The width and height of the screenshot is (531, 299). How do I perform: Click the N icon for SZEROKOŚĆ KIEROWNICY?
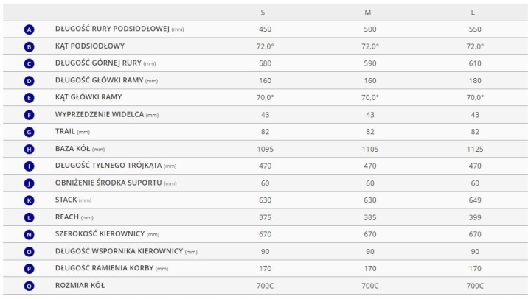pos(29,234)
